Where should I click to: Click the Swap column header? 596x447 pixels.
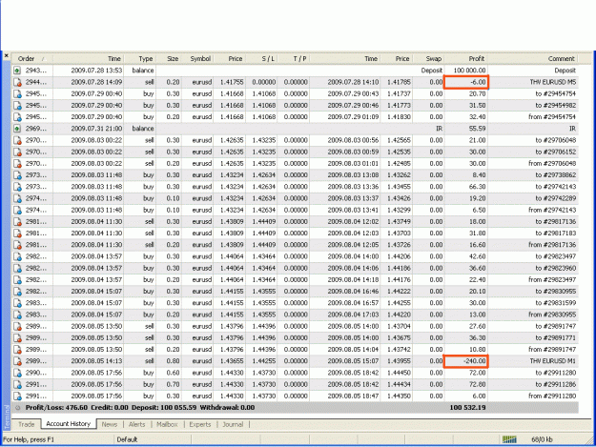pos(428,58)
